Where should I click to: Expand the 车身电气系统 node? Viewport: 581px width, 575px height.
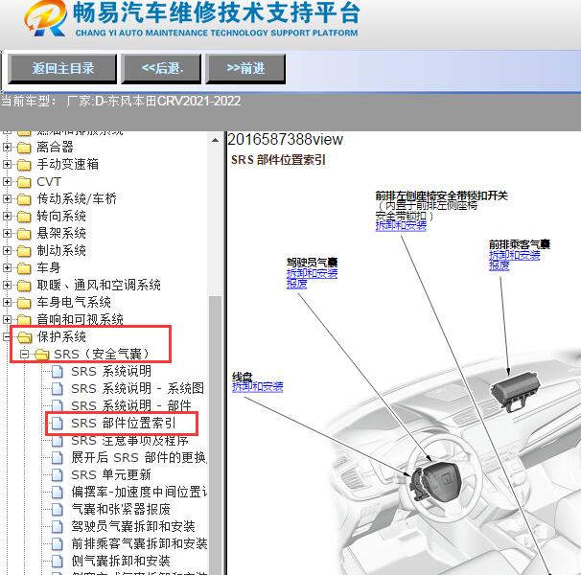coord(7,302)
